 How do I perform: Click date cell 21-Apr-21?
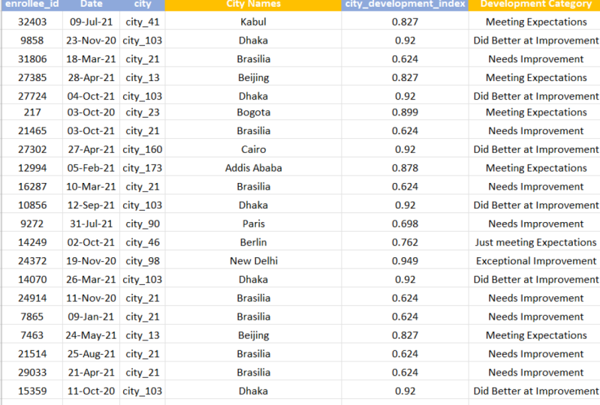click(x=92, y=373)
